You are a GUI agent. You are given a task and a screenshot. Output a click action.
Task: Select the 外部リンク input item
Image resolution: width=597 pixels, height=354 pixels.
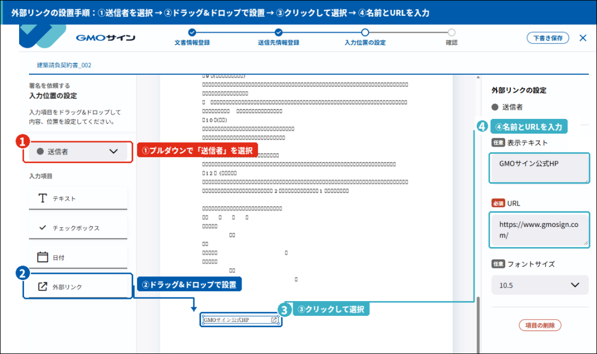pyautogui.click(x=78, y=286)
